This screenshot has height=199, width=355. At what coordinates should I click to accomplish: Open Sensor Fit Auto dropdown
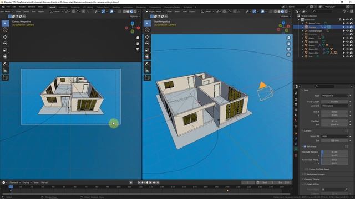334,137
